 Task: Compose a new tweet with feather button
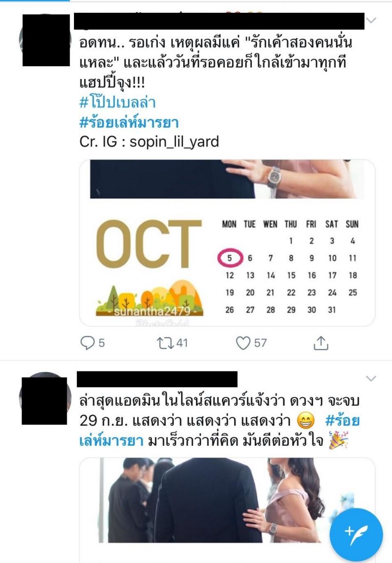[356, 535]
